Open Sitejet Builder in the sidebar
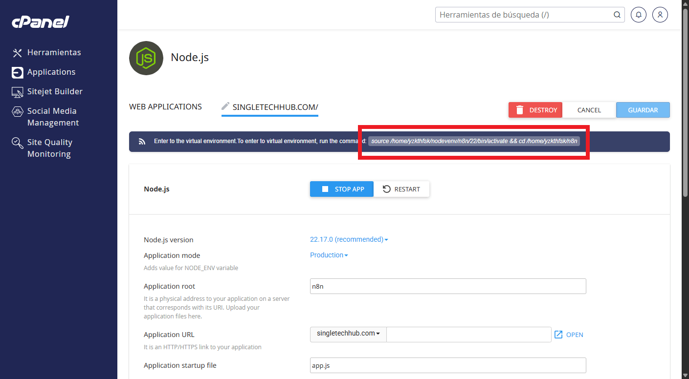 55,91
